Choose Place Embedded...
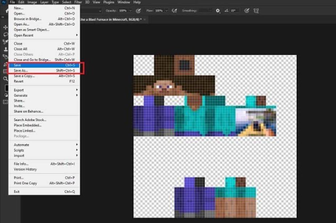The width and height of the screenshot is (336, 223). click(x=44, y=125)
